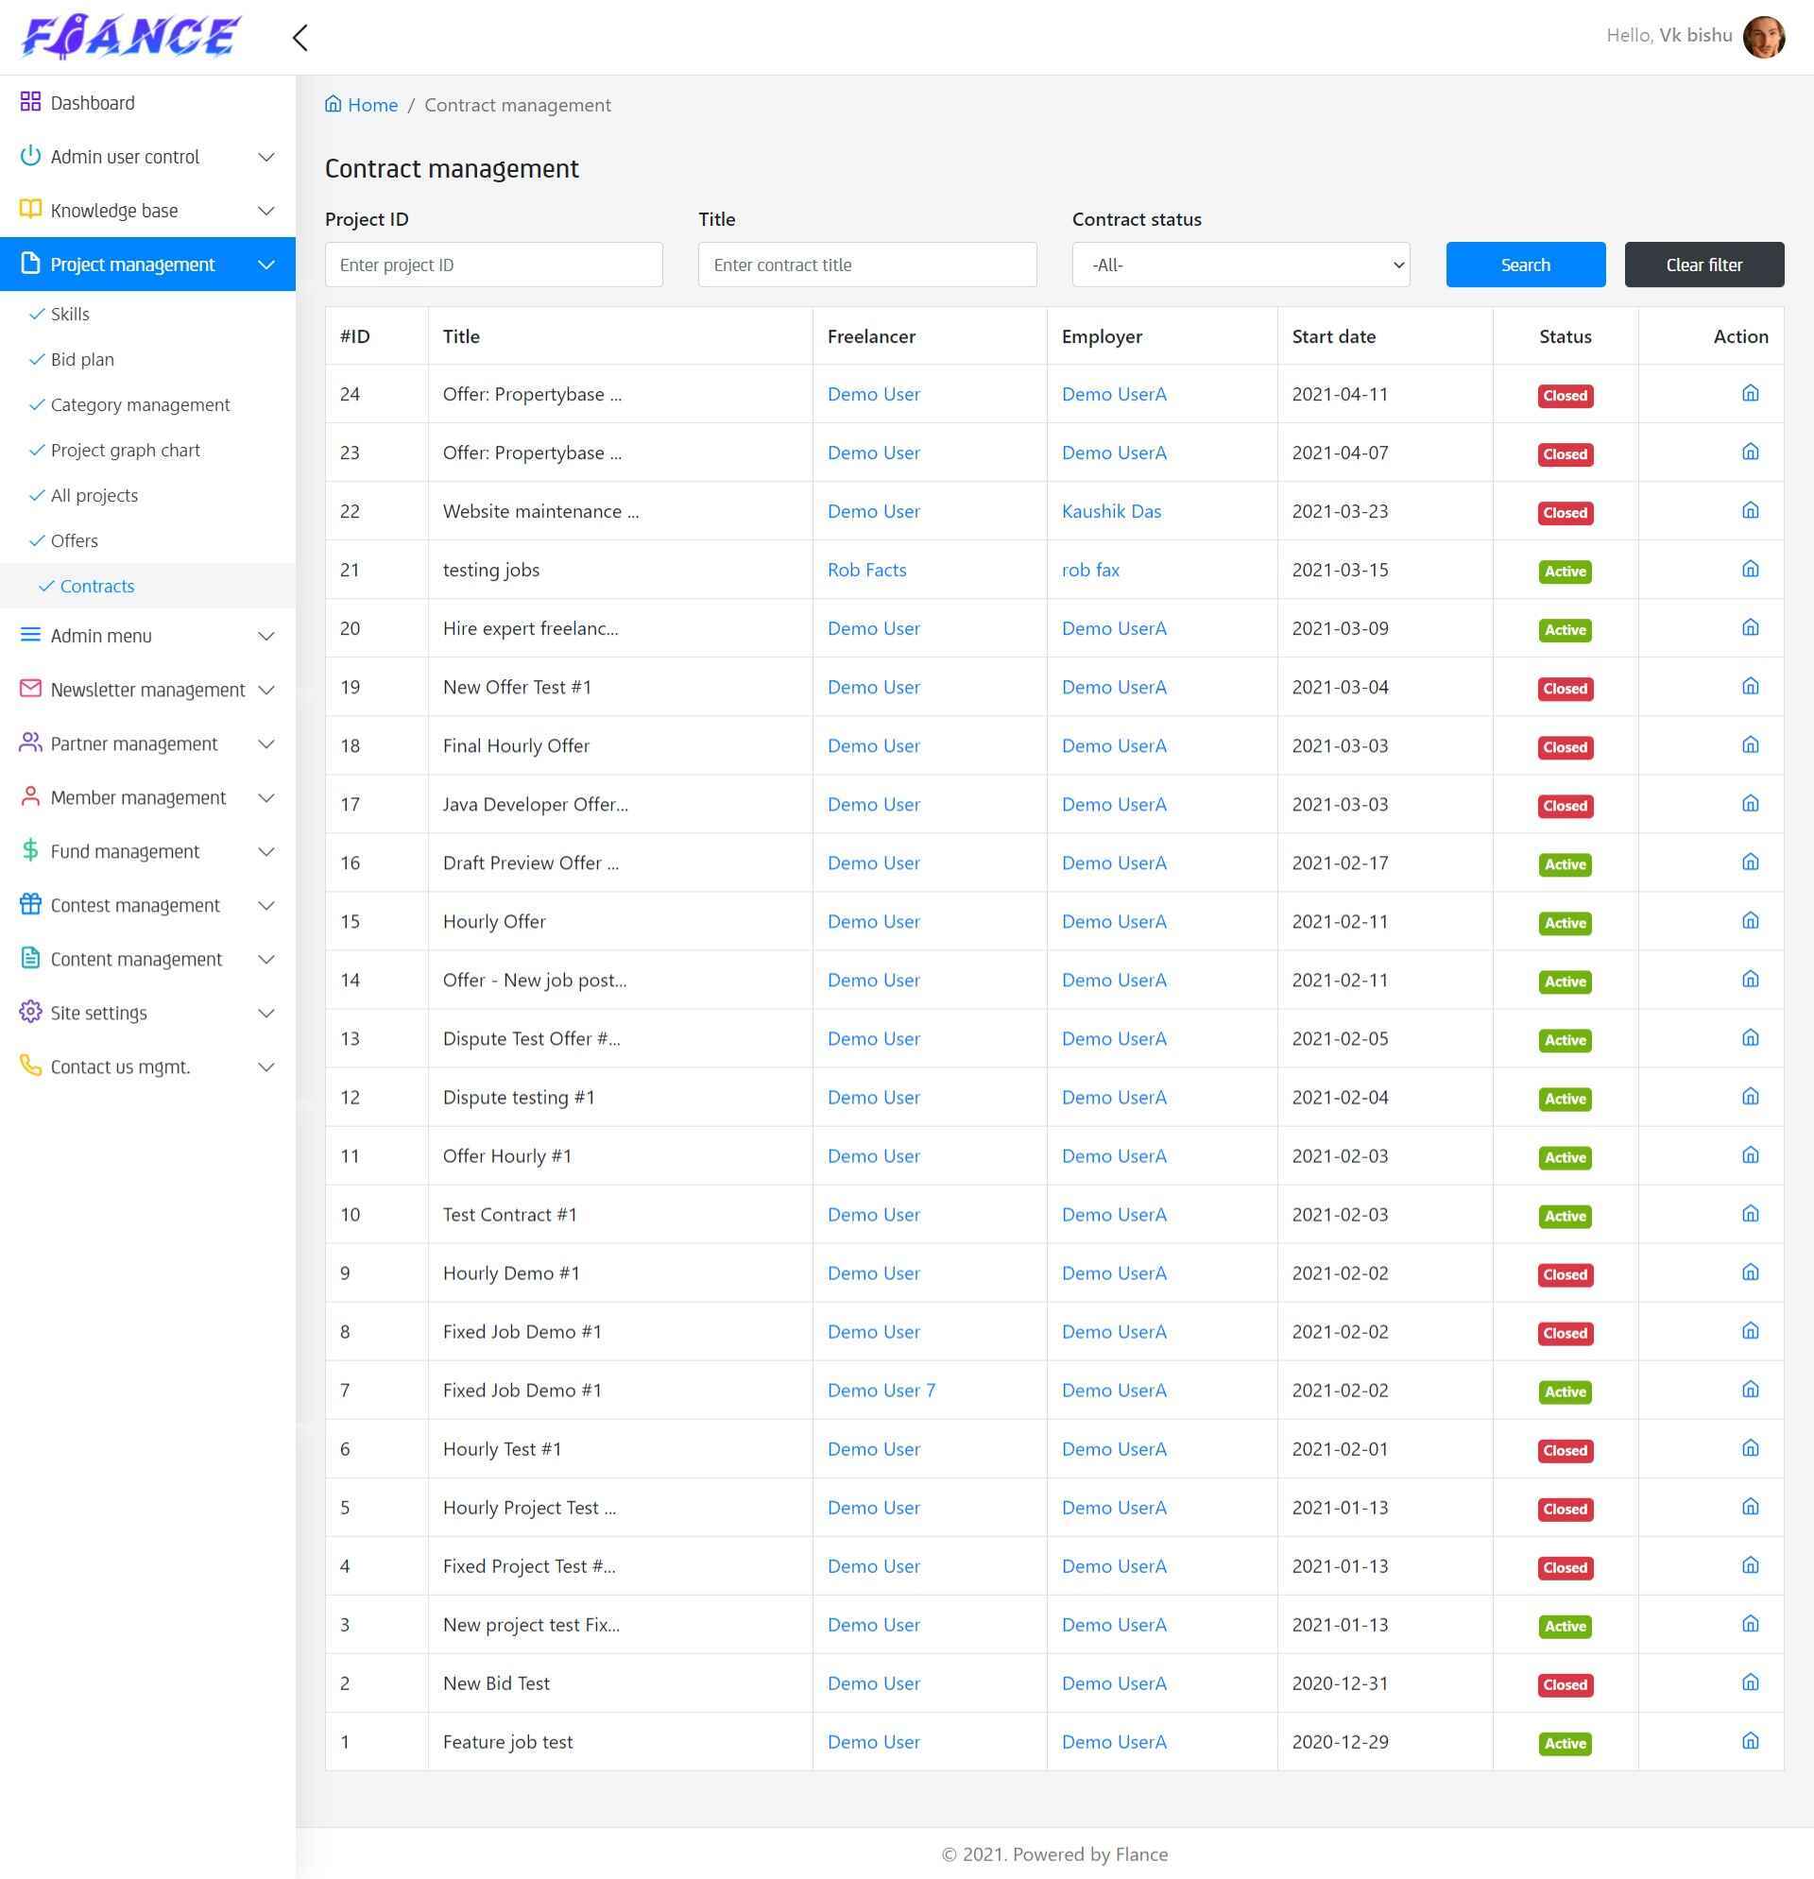Click the user avatar picture
The height and width of the screenshot is (1879, 1814).
coord(1762,37)
